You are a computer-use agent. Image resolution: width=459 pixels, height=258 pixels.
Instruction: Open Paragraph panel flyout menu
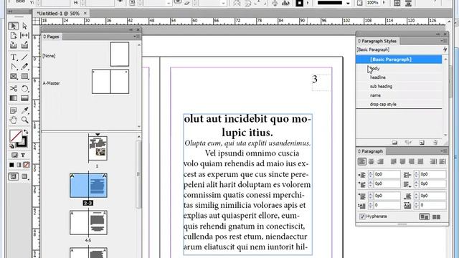click(443, 151)
